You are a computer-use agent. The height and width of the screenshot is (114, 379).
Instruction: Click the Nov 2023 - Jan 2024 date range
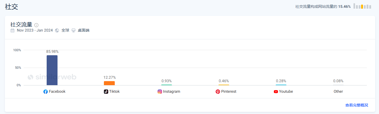click(x=35, y=30)
